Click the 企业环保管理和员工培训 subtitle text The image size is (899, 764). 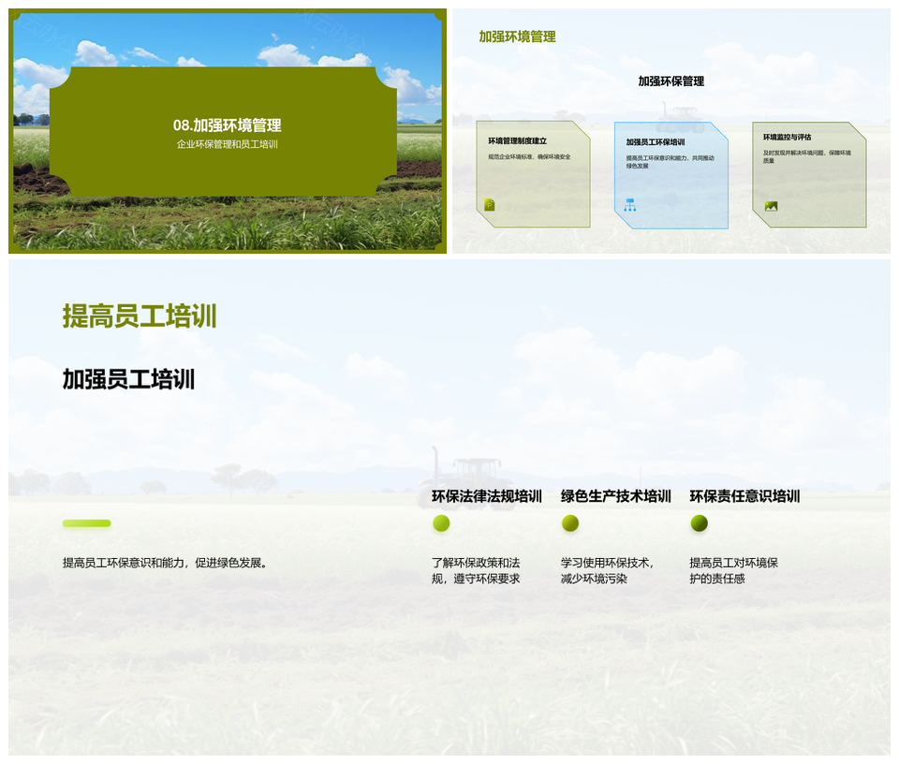click(x=227, y=145)
